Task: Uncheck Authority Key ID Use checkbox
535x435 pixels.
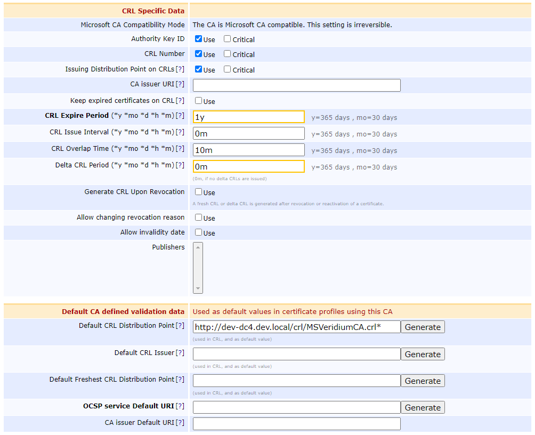Action: click(x=198, y=39)
